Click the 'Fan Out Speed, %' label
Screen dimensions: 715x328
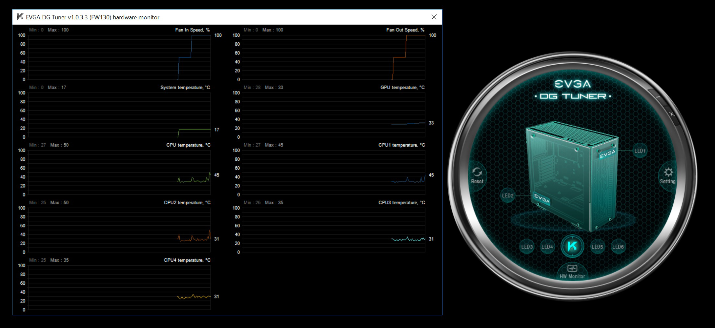click(405, 30)
